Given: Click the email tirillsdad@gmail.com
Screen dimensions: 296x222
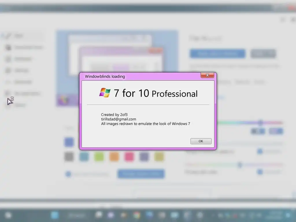Looking at the screenshot, I should [x=119, y=119].
